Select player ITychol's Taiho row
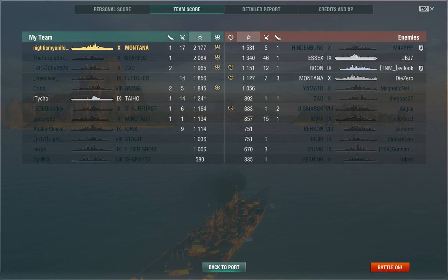448x280 pixels. tap(123, 98)
